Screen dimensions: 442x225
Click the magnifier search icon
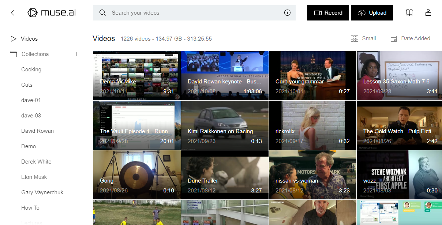click(x=103, y=13)
